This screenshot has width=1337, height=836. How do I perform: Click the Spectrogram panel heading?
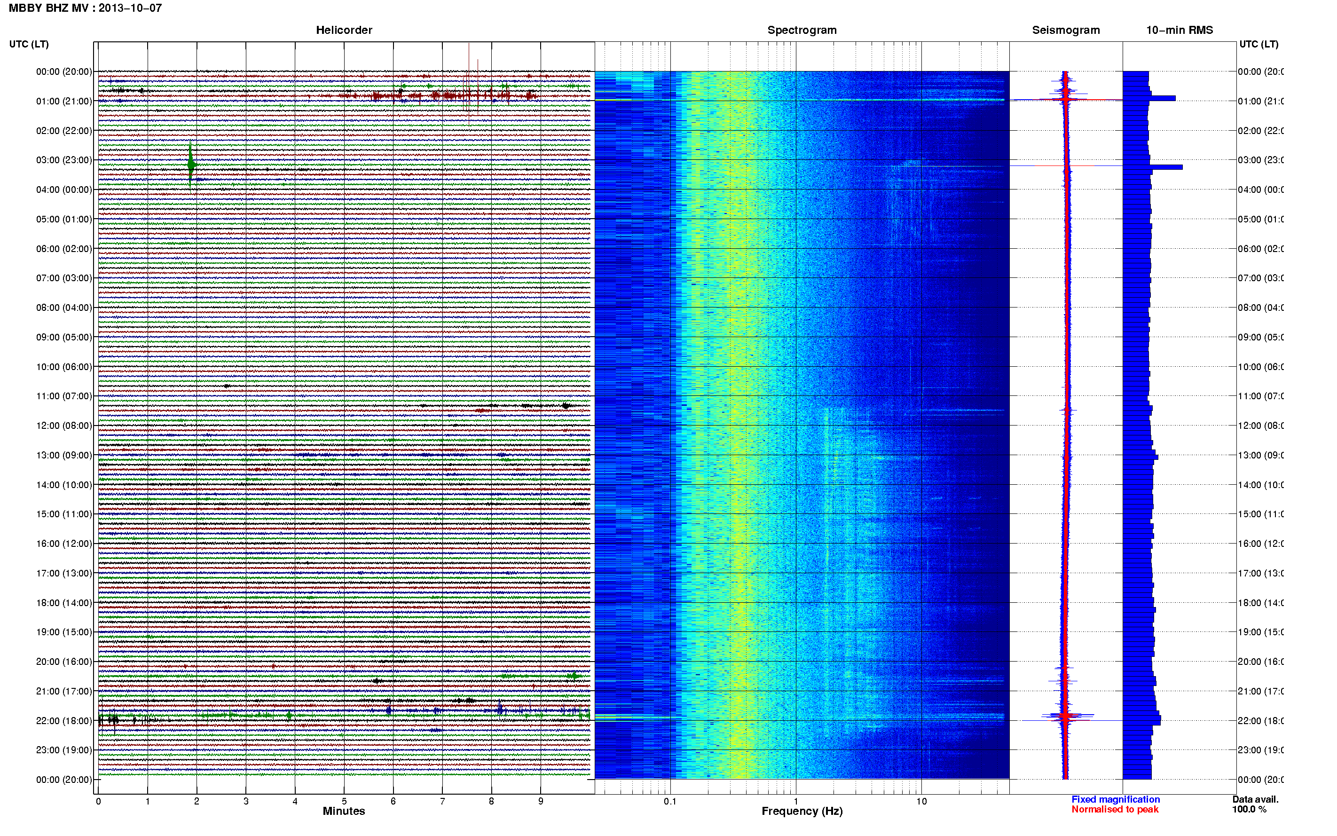click(802, 31)
